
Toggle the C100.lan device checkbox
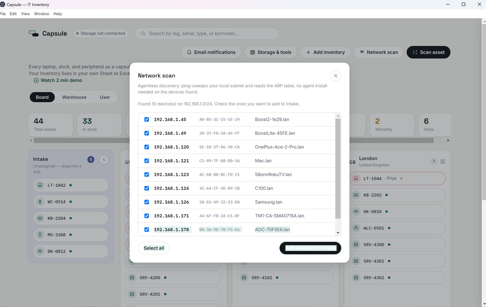(147, 188)
